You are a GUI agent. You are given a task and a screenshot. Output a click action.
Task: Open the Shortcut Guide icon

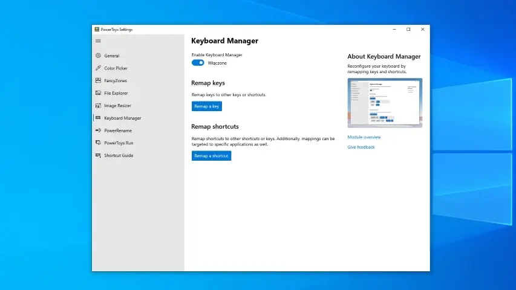pos(98,155)
